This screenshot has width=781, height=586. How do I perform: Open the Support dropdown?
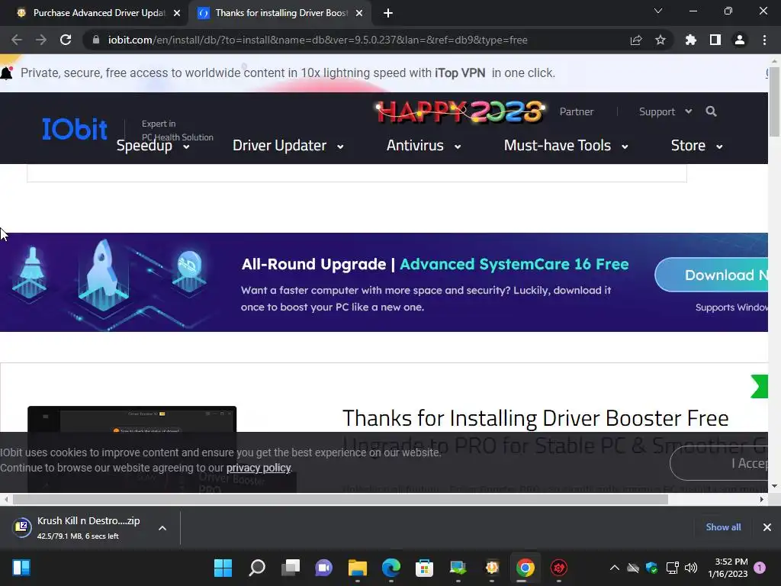pos(665,111)
